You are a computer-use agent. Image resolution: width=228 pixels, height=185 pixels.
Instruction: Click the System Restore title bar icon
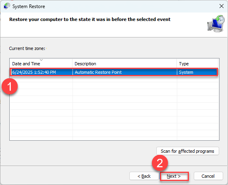click(x=7, y=6)
